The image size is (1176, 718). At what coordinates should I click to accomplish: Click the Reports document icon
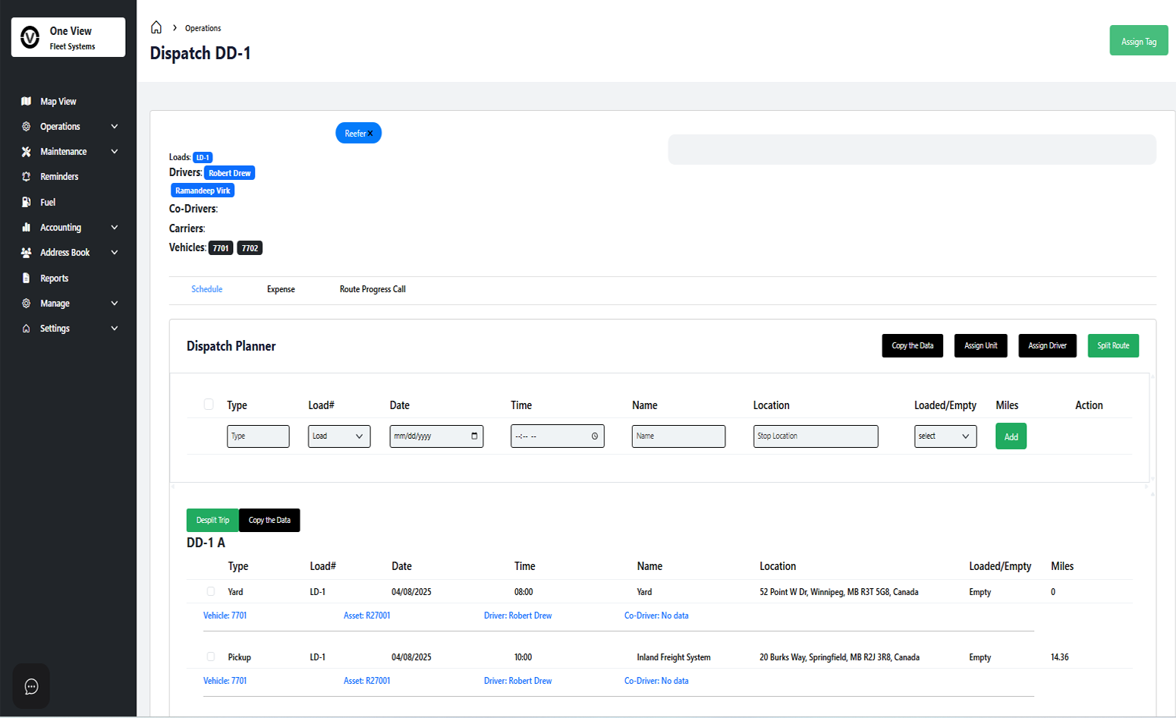[x=27, y=279]
